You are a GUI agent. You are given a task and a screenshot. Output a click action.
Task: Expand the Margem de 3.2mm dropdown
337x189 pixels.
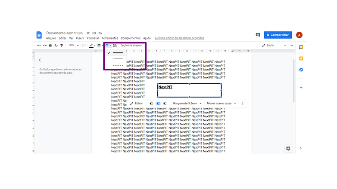pyautogui.click(x=187, y=104)
